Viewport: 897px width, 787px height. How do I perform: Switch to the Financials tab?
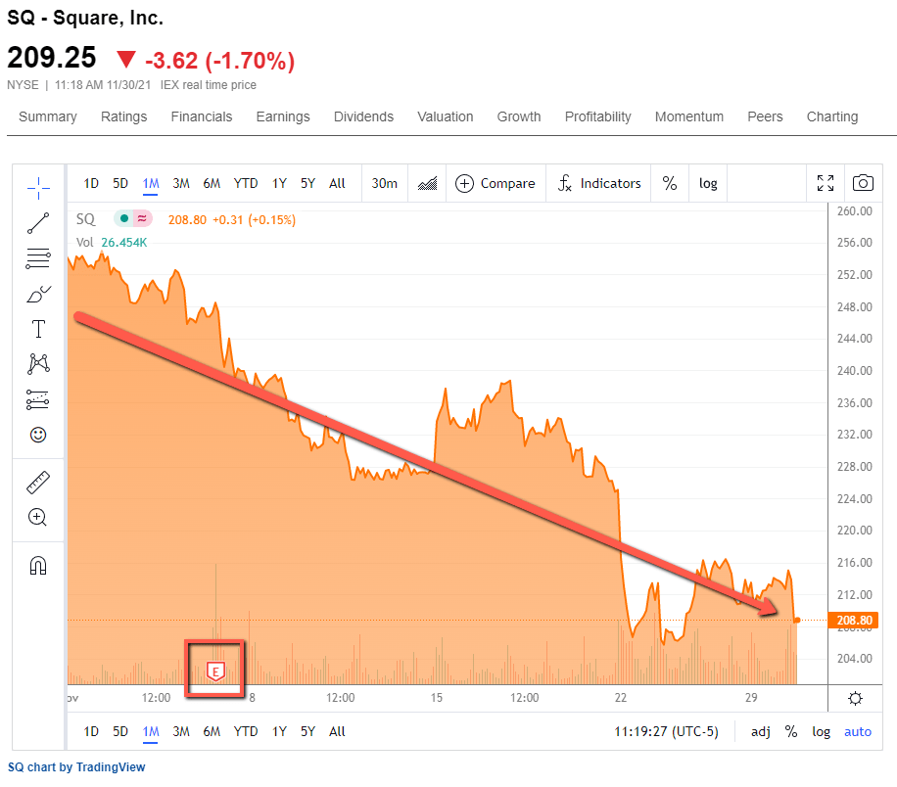(x=201, y=116)
